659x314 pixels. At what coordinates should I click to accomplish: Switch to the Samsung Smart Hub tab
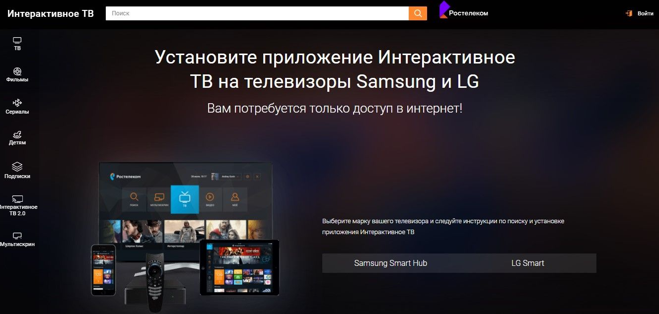pos(390,263)
